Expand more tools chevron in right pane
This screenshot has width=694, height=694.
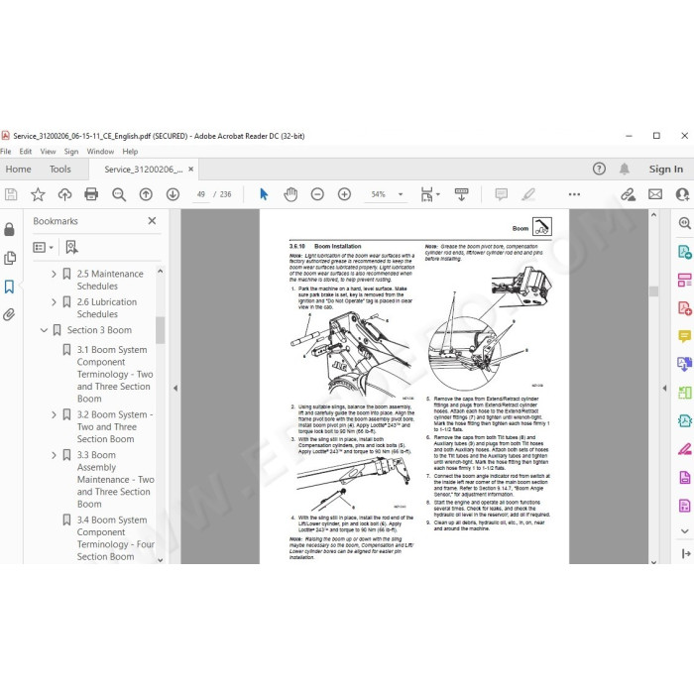684,530
